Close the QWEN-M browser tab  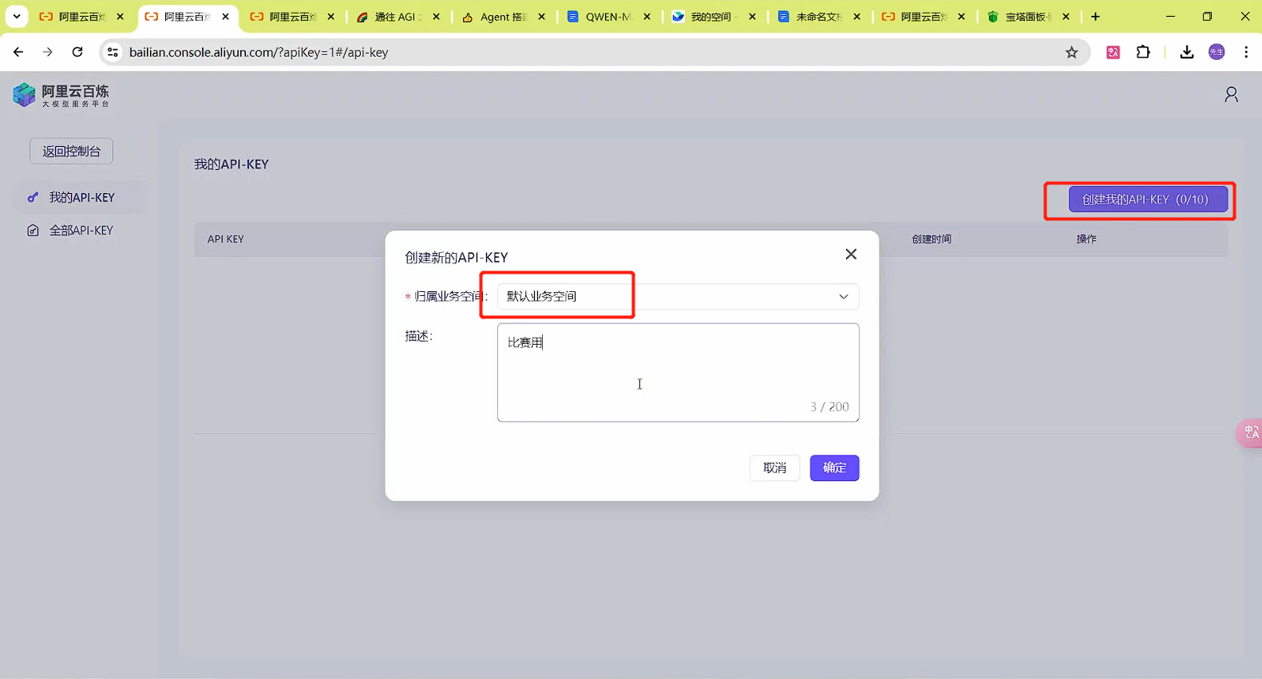(647, 16)
